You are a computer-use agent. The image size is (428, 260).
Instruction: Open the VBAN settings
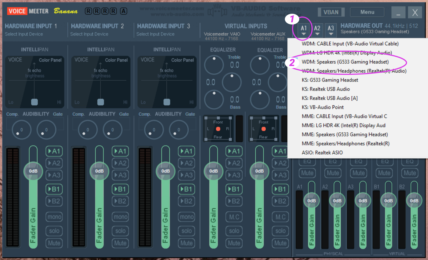pos(331,12)
